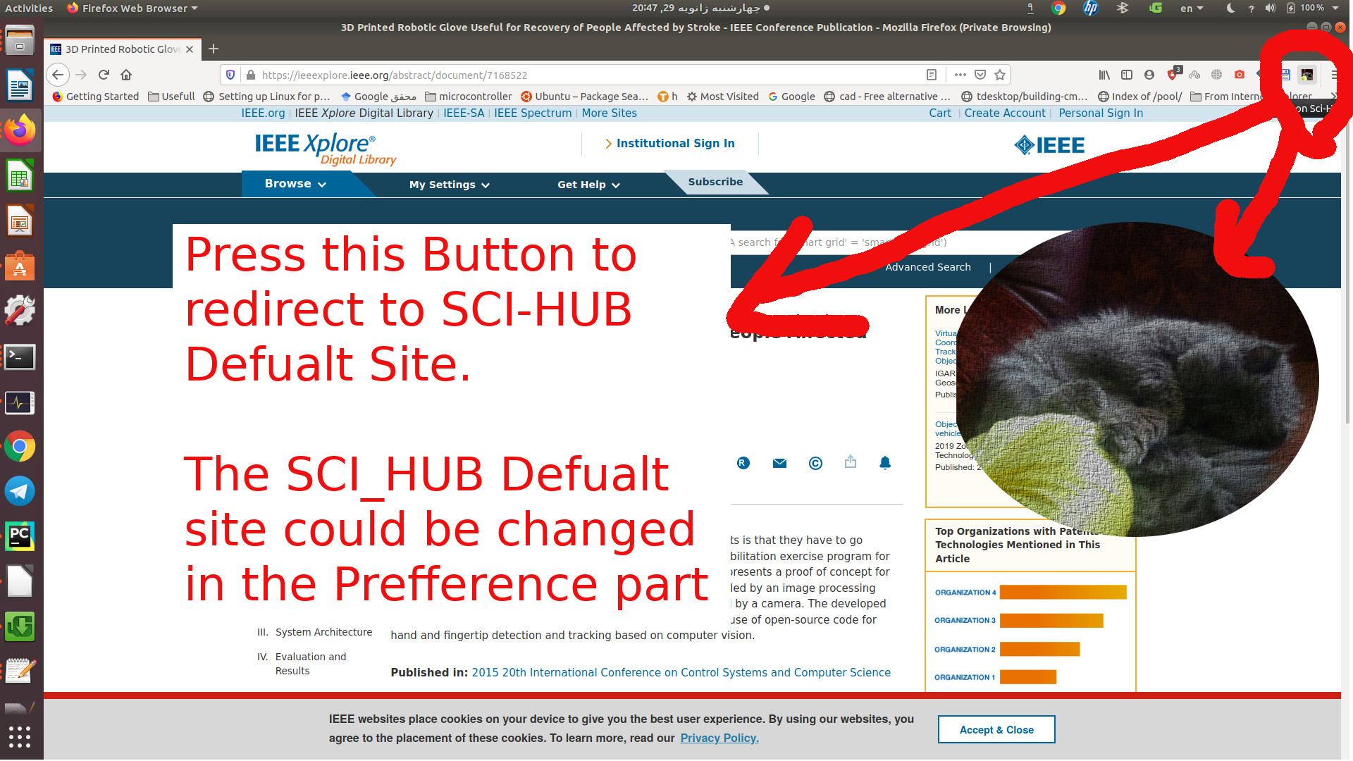
Task: Click the shield blocker icon with the 3 badge
Action: coord(1173,75)
